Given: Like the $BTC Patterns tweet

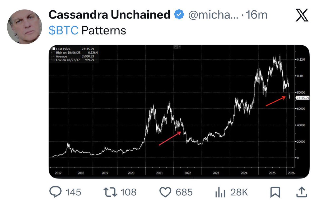Looking at the screenshot, I should coord(166,192).
